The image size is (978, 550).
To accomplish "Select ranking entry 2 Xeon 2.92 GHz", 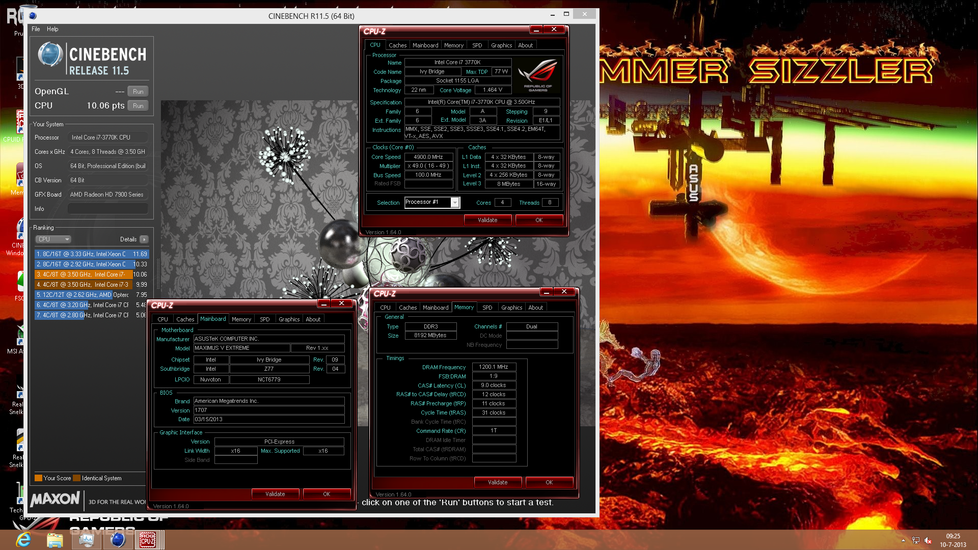I will click(92, 264).
